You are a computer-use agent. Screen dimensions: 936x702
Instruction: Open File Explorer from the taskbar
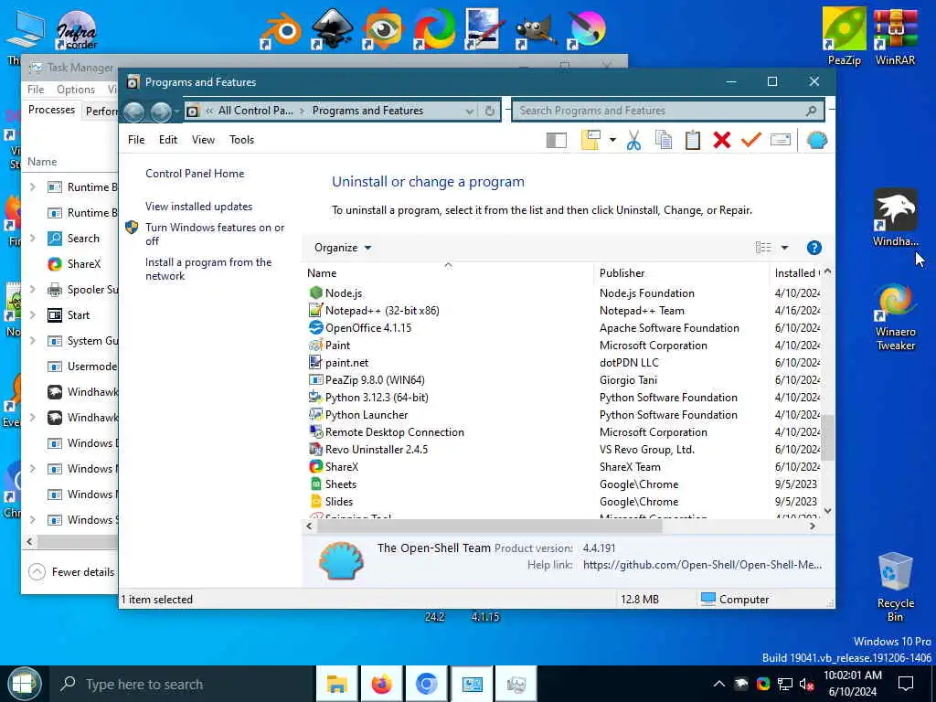click(336, 684)
